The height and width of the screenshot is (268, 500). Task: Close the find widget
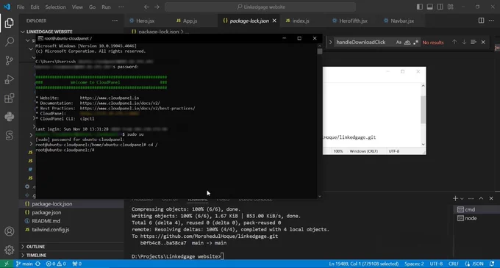coord(483,42)
